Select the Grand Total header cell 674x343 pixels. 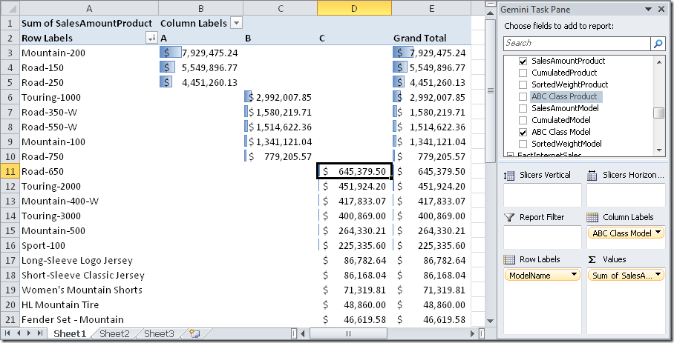431,39
